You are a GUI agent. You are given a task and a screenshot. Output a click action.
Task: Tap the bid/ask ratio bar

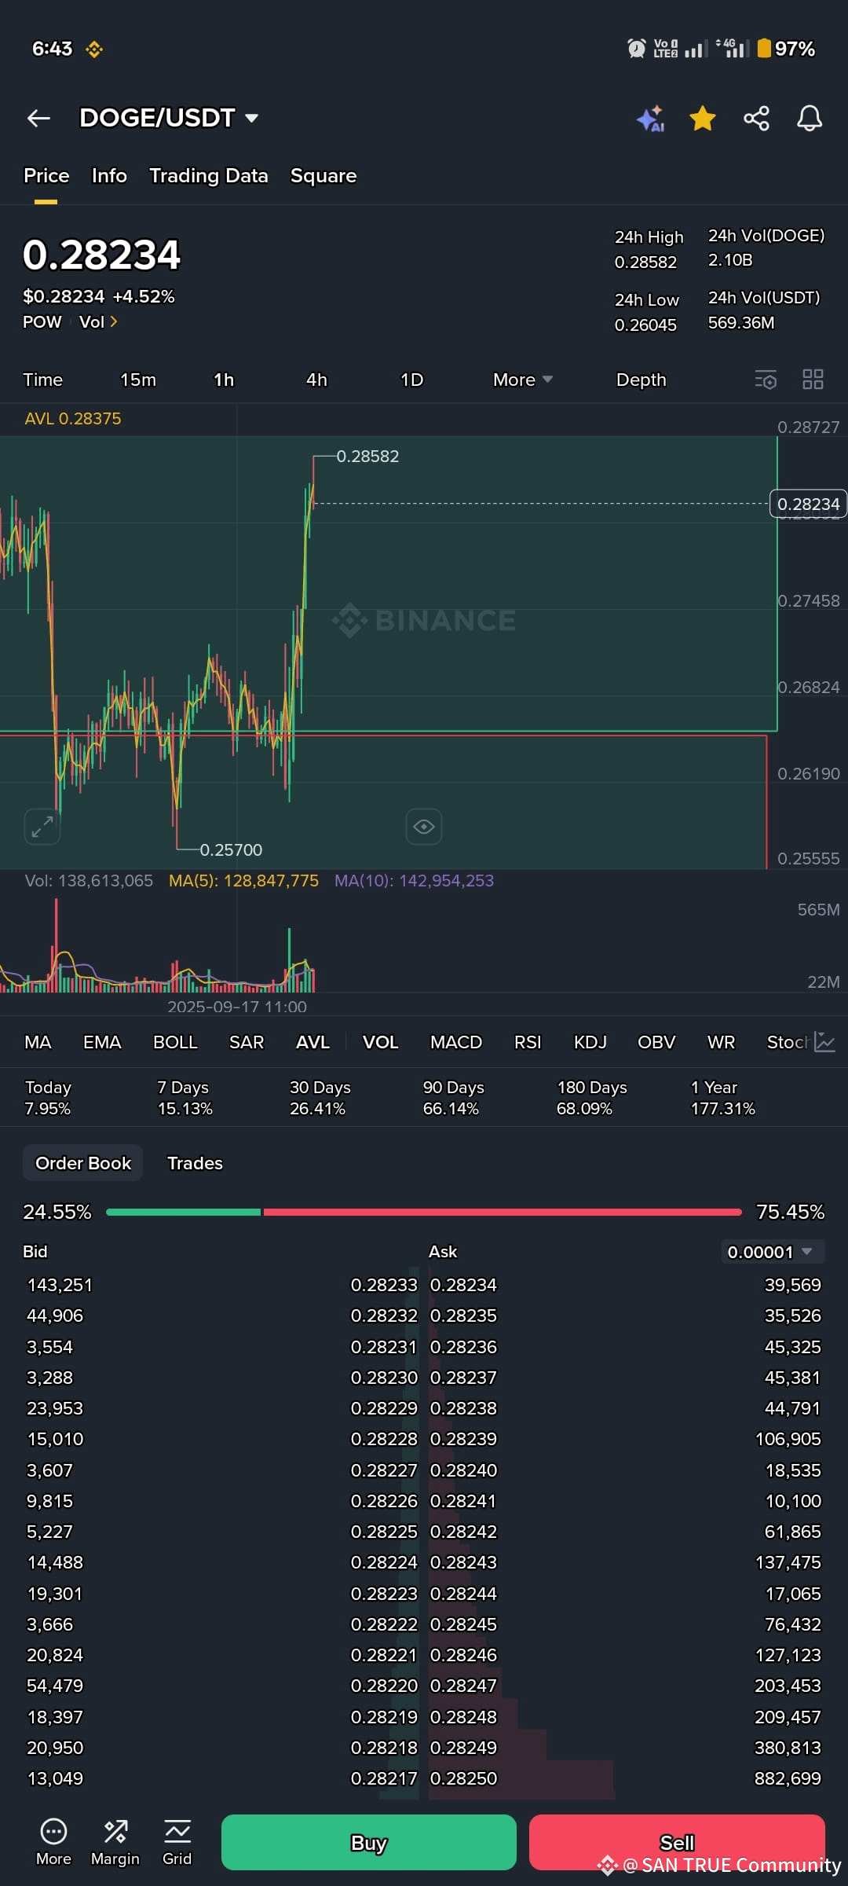(424, 1212)
